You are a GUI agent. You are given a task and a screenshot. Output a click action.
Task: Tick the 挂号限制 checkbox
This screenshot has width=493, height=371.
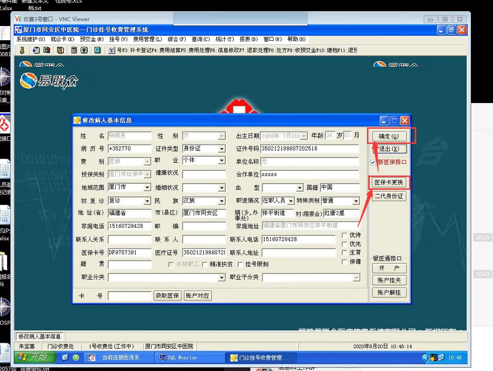[240, 265]
